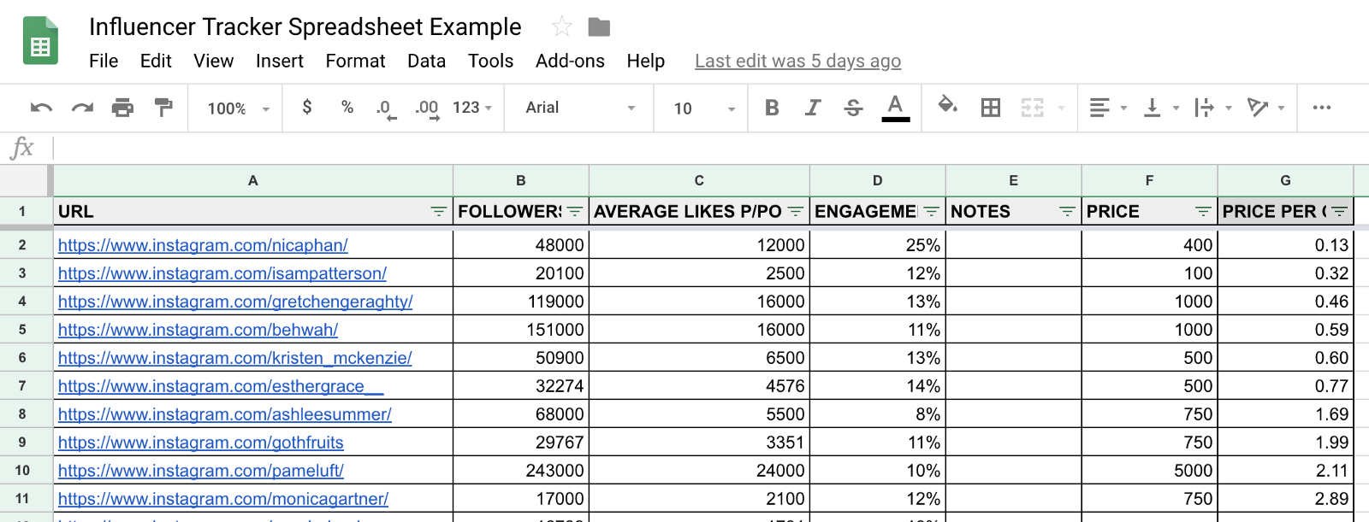Open the fill color bucket tool
This screenshot has height=522, width=1369.
[947, 107]
